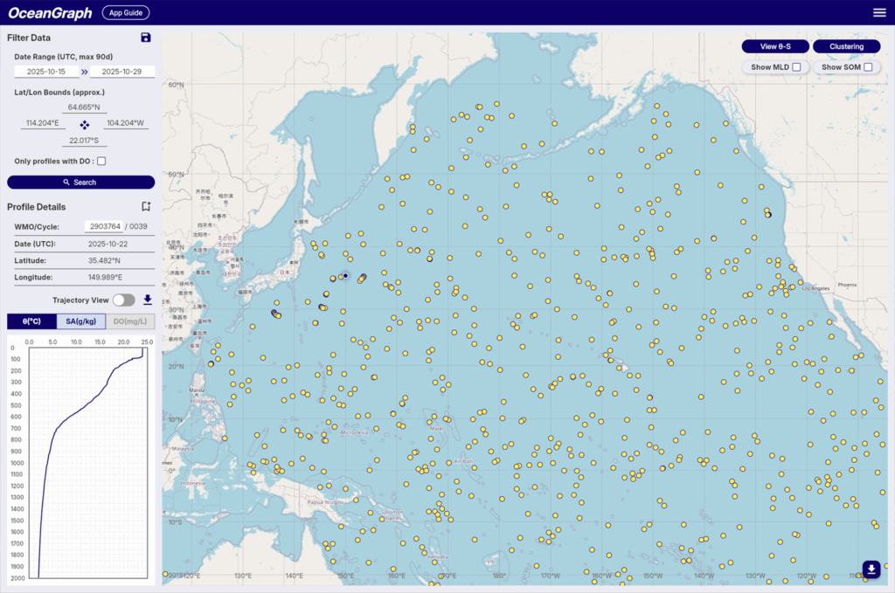Click the View θ-S button
The height and width of the screenshot is (593, 895).
[x=775, y=46]
